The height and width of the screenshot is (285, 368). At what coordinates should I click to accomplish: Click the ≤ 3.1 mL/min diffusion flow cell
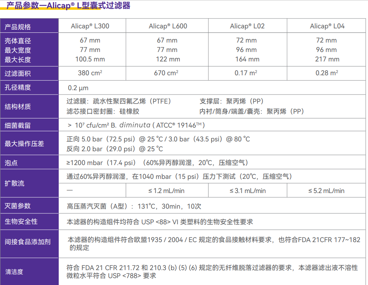click(248, 191)
